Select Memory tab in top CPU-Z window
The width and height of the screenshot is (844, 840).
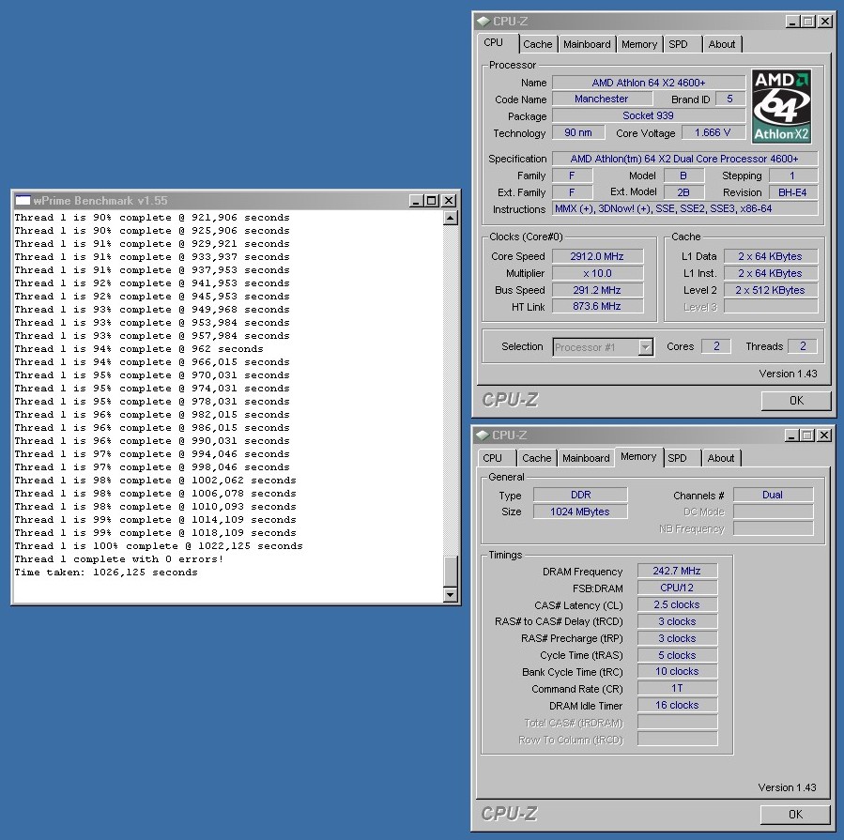639,44
